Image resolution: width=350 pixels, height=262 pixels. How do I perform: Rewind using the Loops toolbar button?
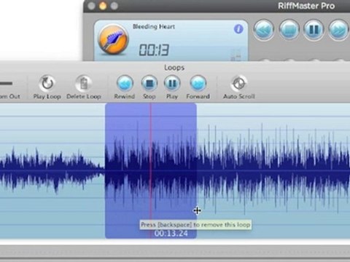[x=125, y=83]
